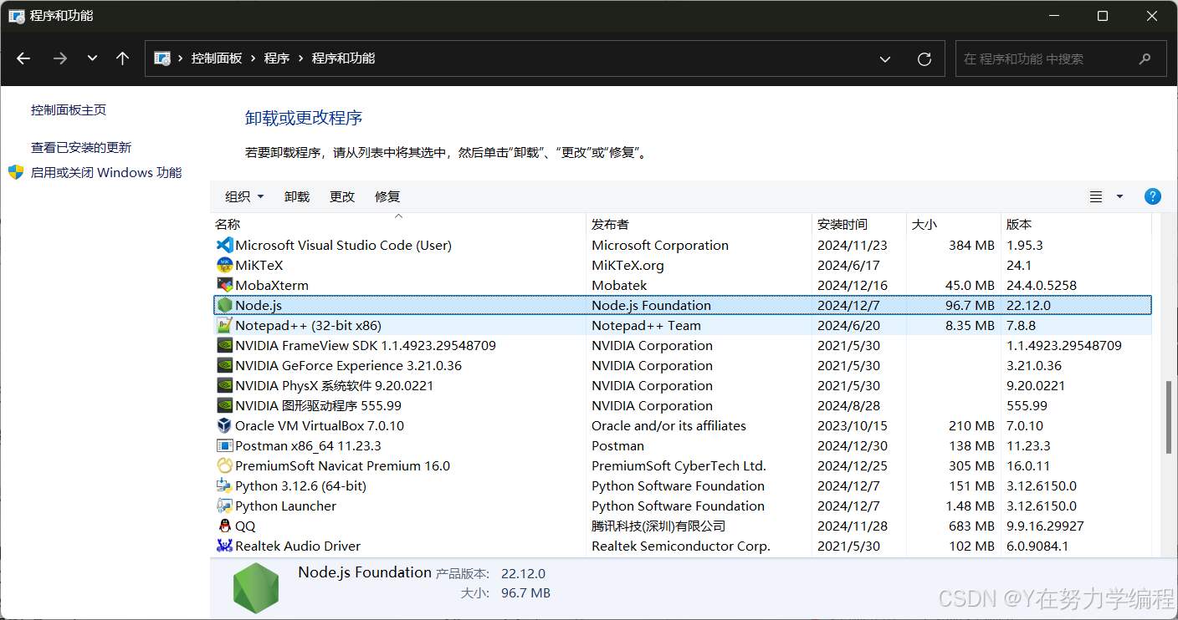This screenshot has height=620, width=1178.
Task: Click the 2023/10/15 install date cell
Action: (x=852, y=425)
